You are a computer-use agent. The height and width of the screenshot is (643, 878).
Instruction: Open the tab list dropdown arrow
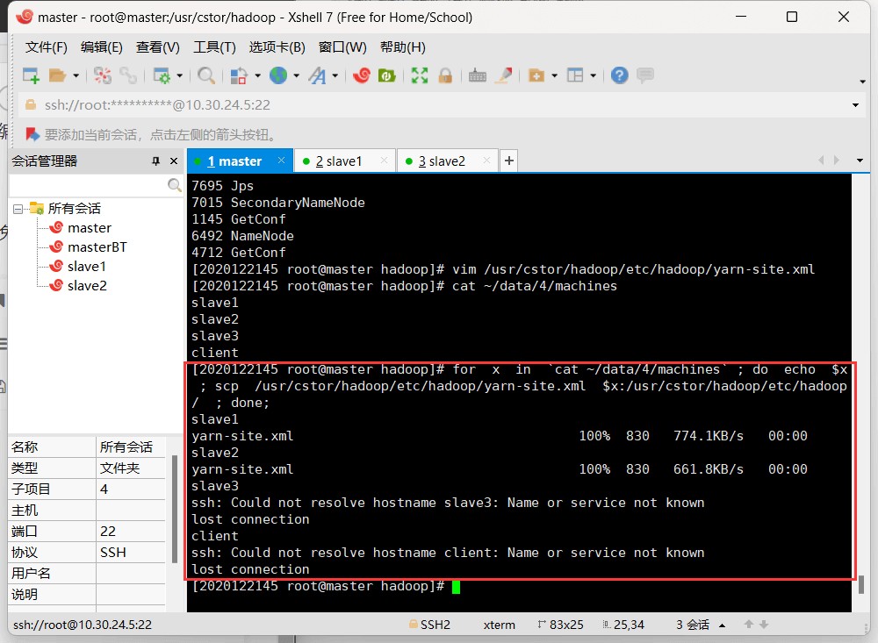[x=860, y=161]
